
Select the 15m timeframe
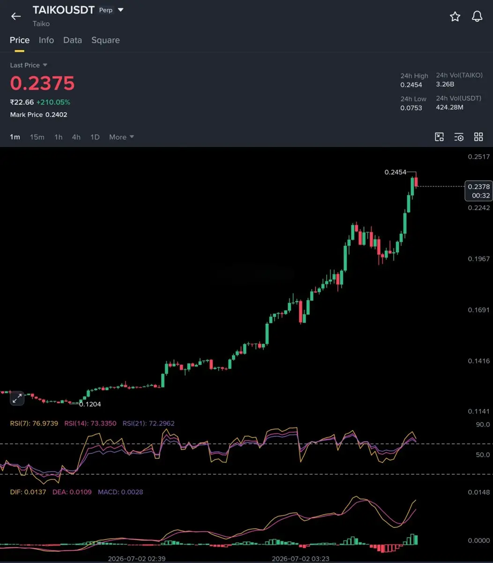(37, 137)
